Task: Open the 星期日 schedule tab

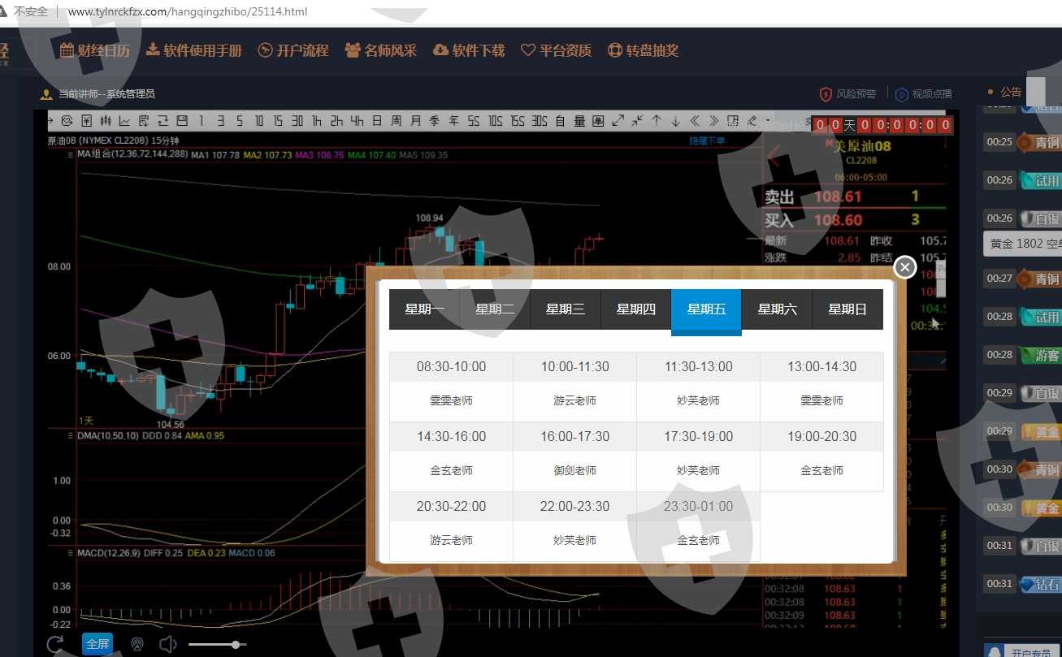Action: click(x=847, y=309)
